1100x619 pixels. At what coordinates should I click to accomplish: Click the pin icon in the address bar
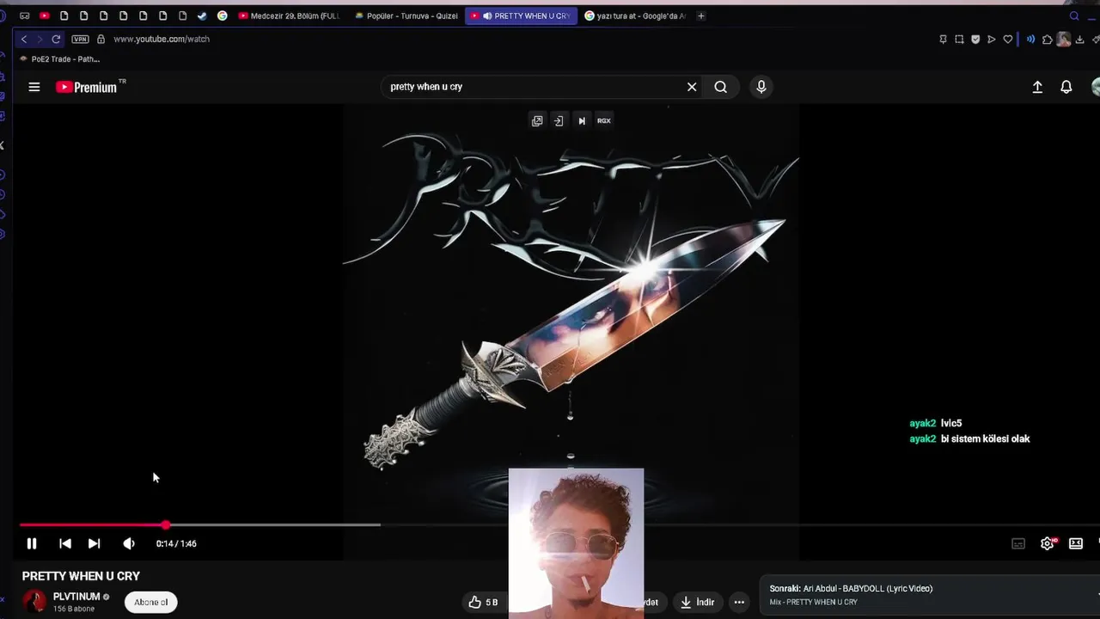click(x=943, y=39)
